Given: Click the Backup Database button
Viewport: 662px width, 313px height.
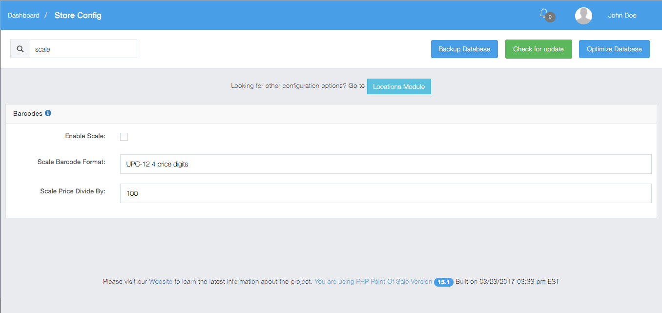Looking at the screenshot, I should [x=464, y=49].
